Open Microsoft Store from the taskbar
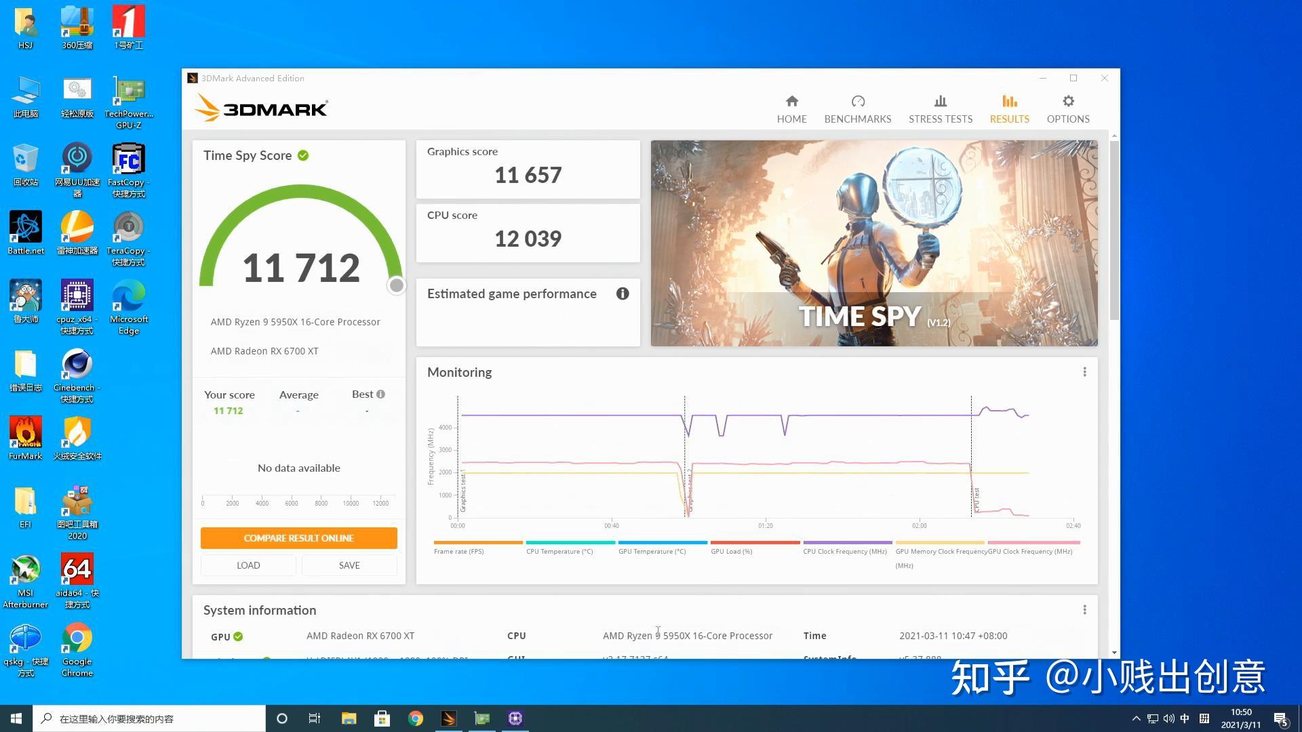The image size is (1302, 732). point(382,718)
